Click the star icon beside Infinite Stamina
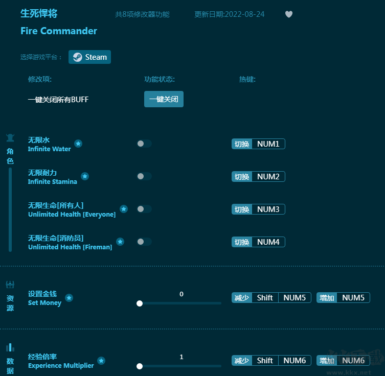The image size is (385, 376). pos(85,176)
